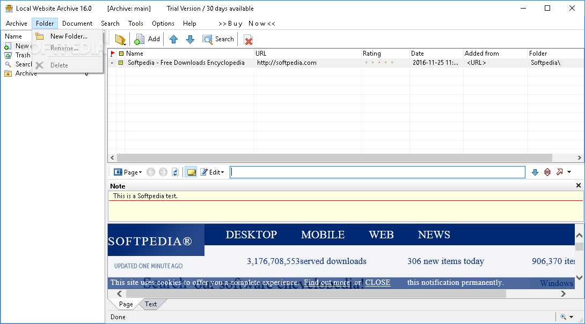
Task: Choose New Folder... from Folder menu
Action: click(x=68, y=36)
